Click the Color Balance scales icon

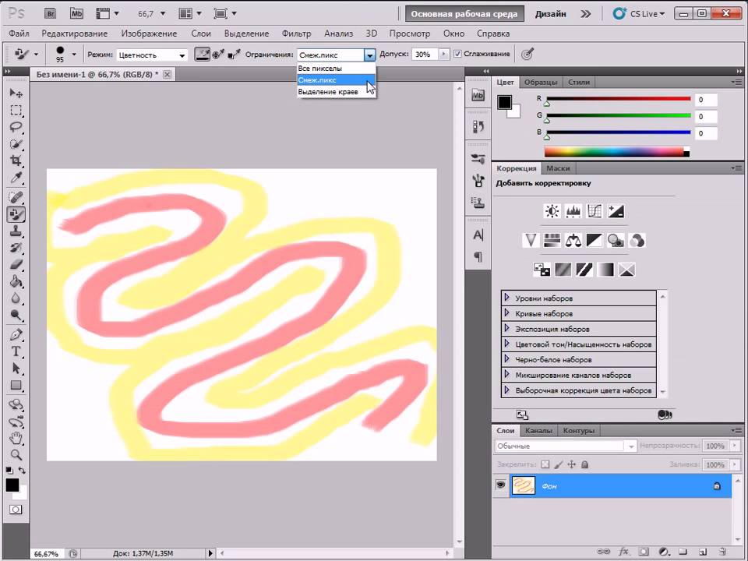pos(573,240)
